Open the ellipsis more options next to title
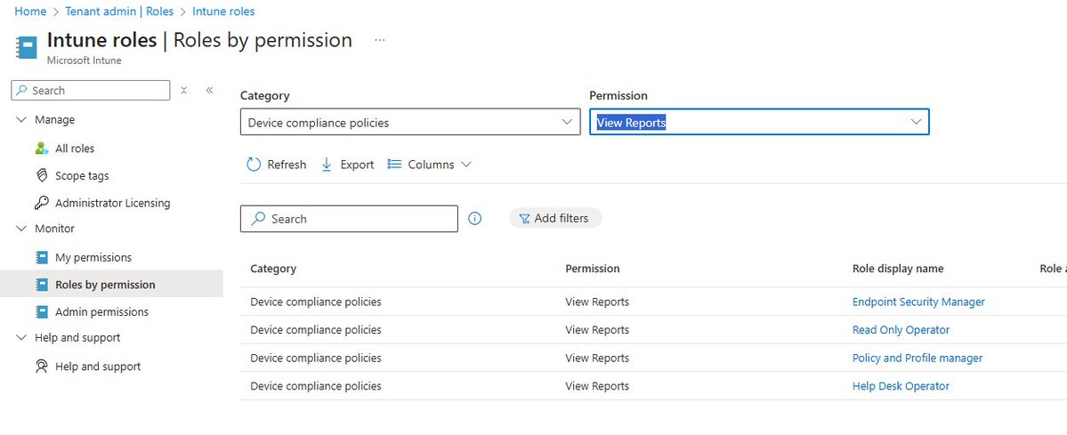 point(380,40)
